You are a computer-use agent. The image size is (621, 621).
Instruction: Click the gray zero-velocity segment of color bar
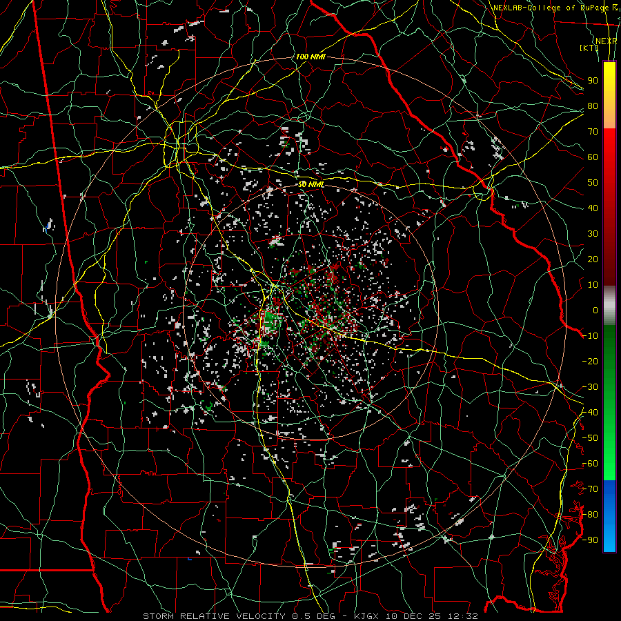(609, 305)
